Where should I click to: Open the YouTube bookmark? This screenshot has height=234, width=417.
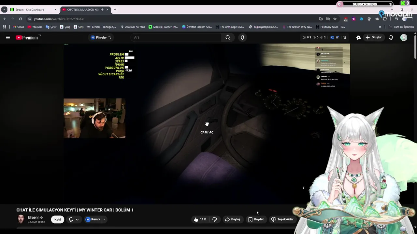point(35,27)
